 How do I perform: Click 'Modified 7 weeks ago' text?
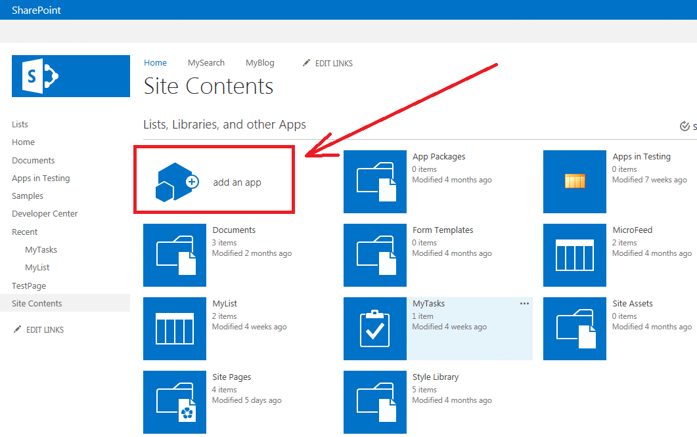(x=650, y=180)
